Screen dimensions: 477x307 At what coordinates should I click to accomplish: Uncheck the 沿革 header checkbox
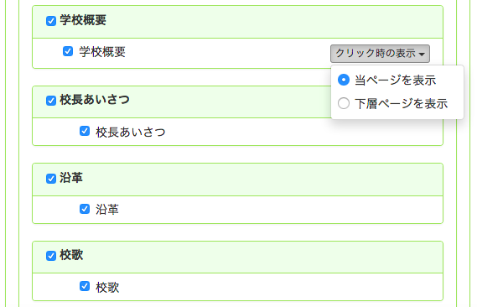51,179
